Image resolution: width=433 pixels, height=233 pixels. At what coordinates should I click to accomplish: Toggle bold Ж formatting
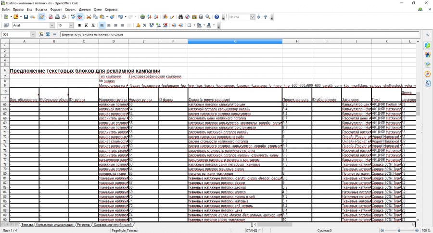coord(78,26)
